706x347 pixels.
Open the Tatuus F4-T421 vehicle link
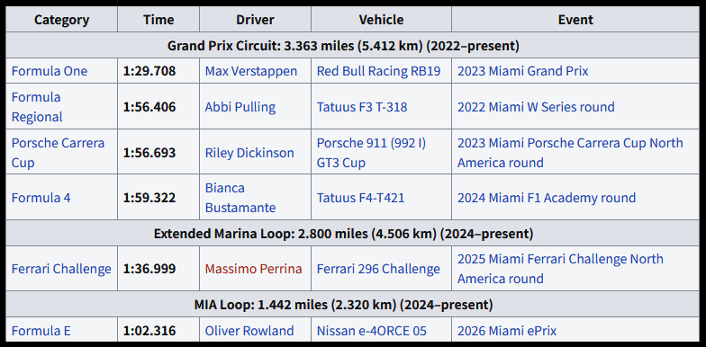360,198
